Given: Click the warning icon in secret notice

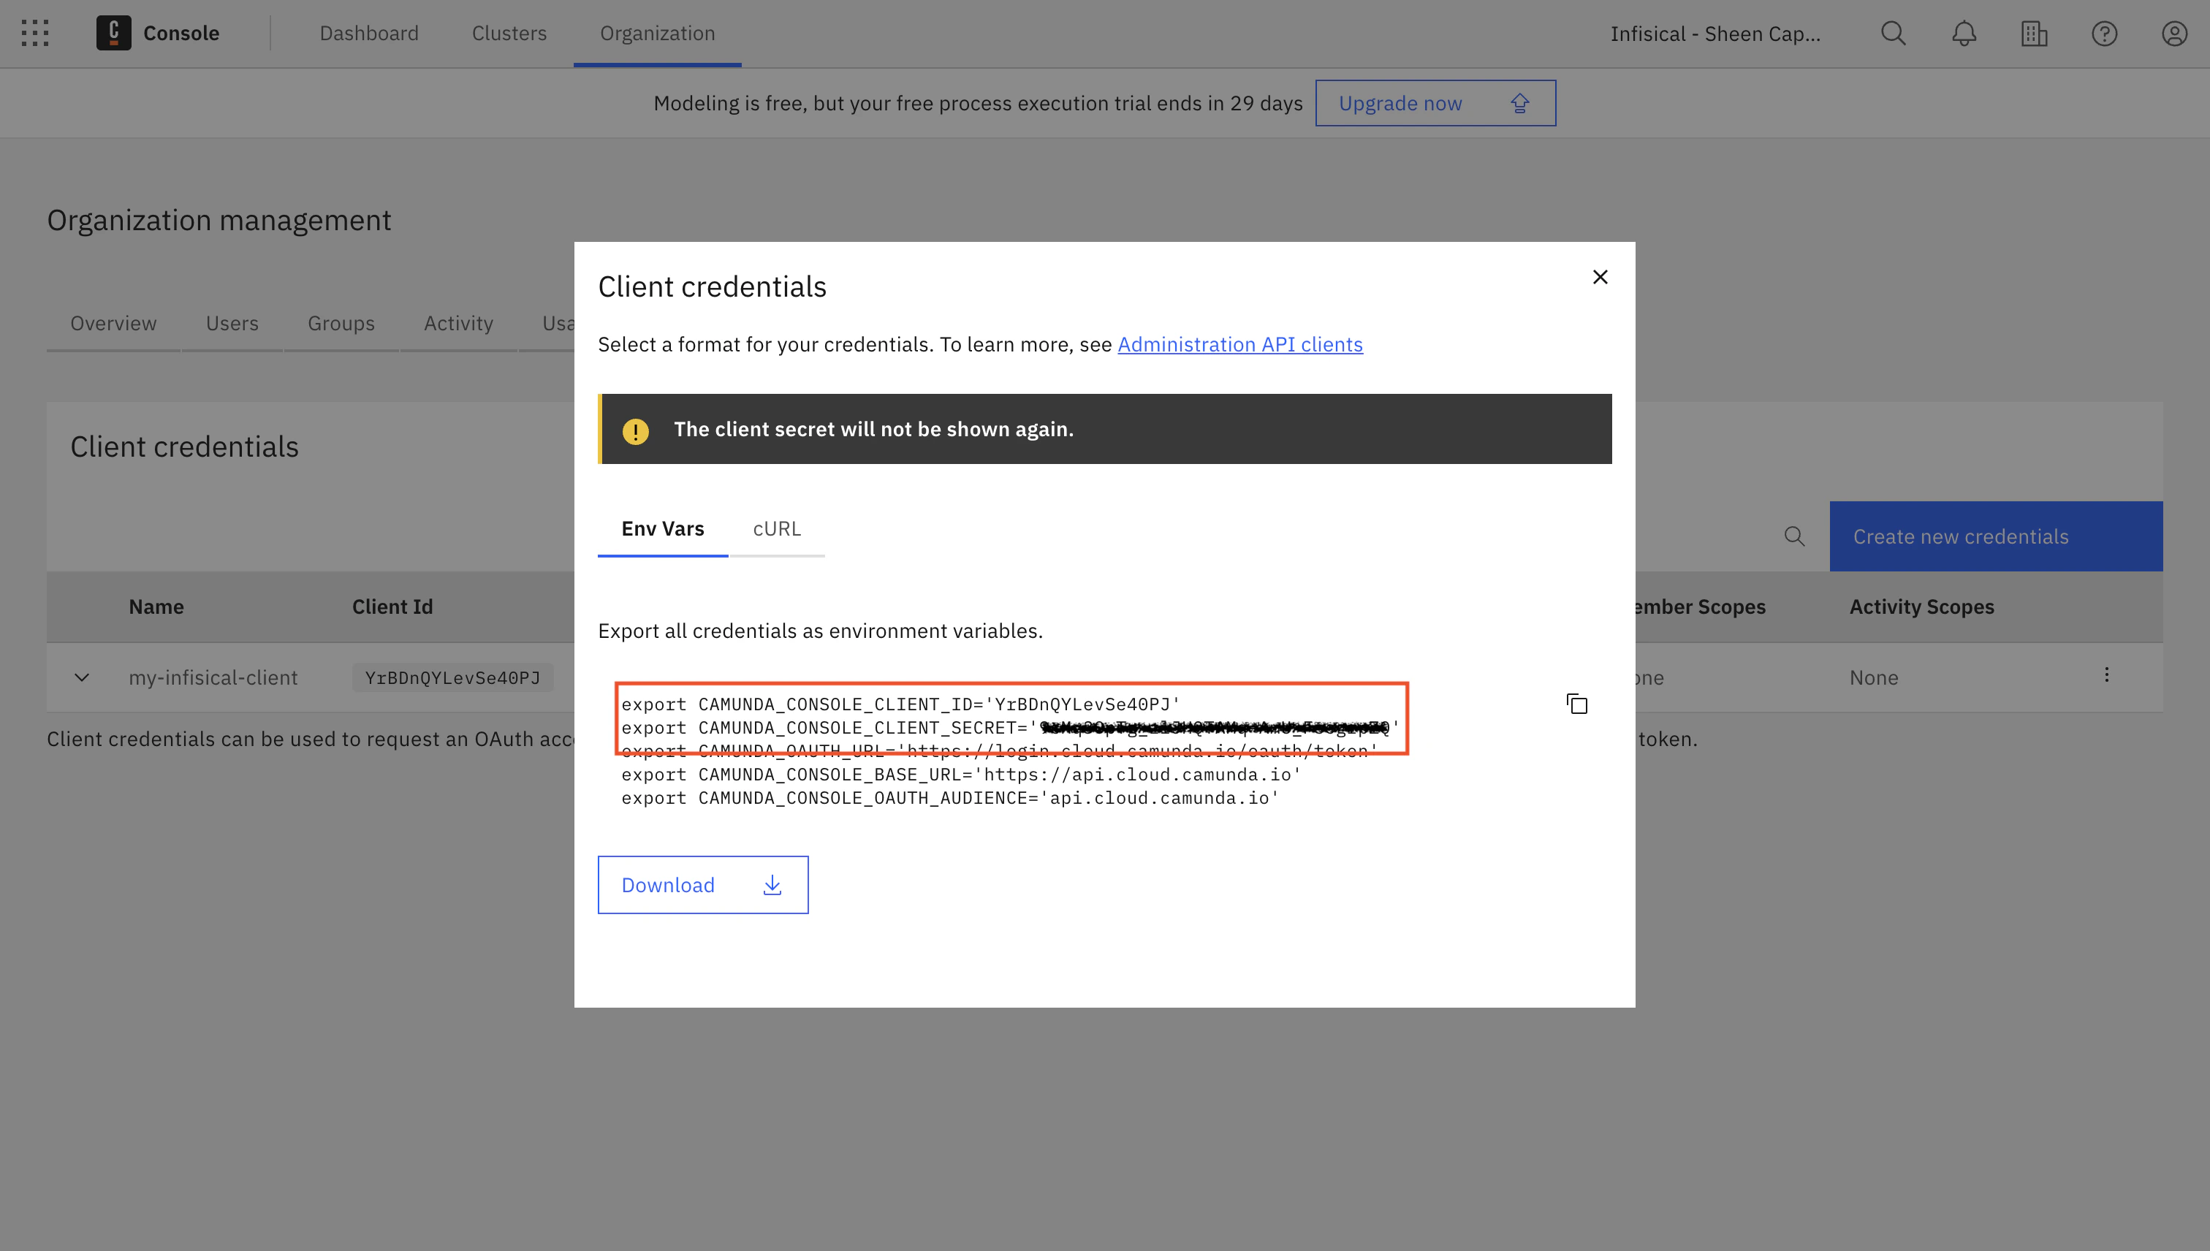Looking at the screenshot, I should pyautogui.click(x=636, y=430).
